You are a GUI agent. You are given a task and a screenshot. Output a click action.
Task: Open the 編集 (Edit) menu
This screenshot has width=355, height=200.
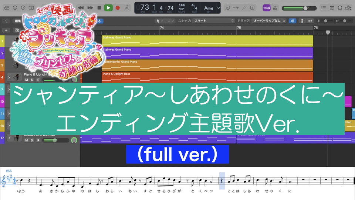pos(18,21)
